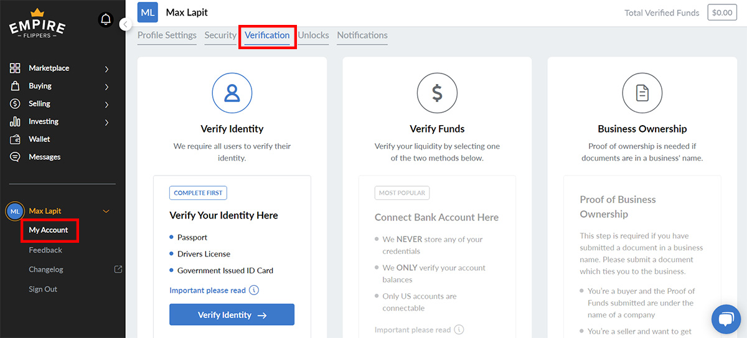Expand the Buying submenu
747x338 pixels.
click(106, 87)
